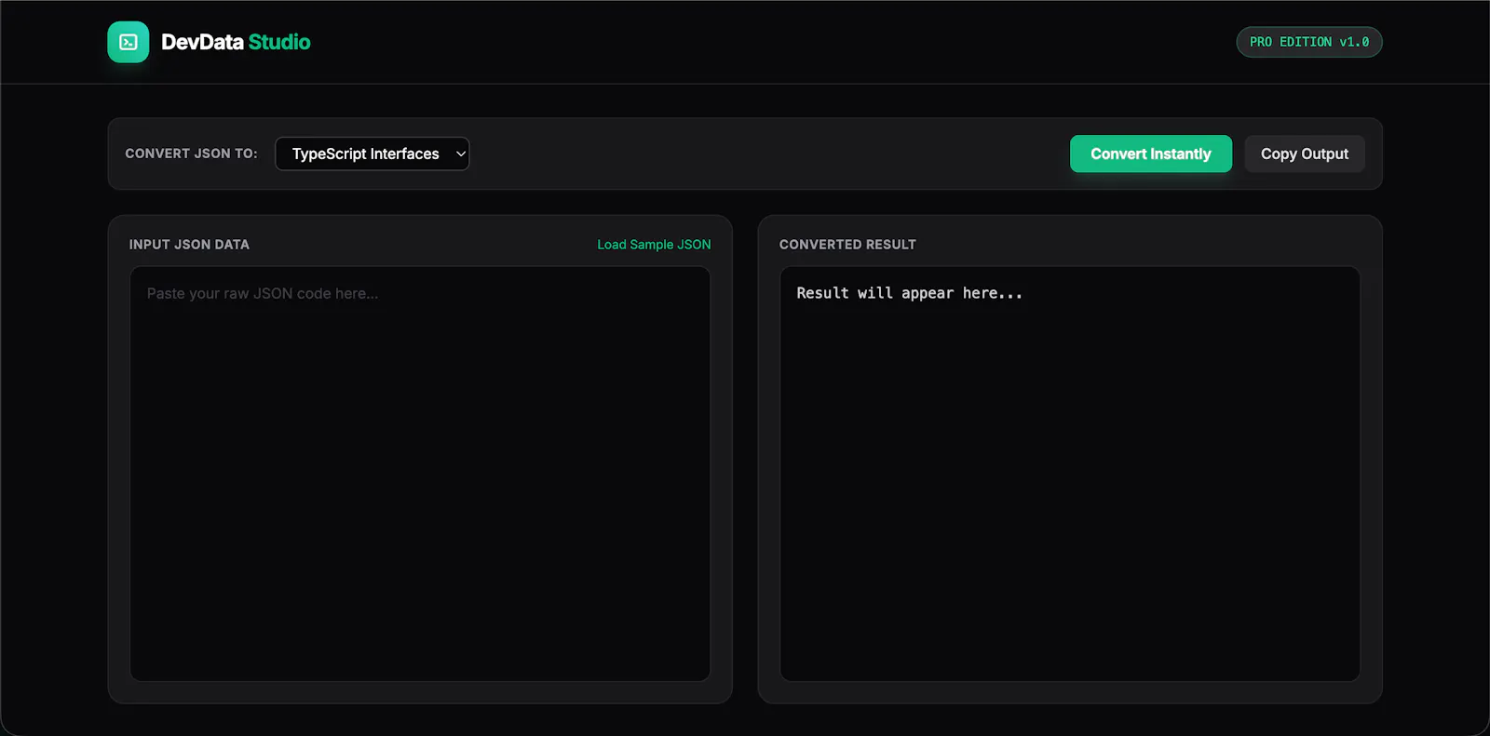Load the sample JSON via link
The image size is (1490, 736).
coord(654,245)
